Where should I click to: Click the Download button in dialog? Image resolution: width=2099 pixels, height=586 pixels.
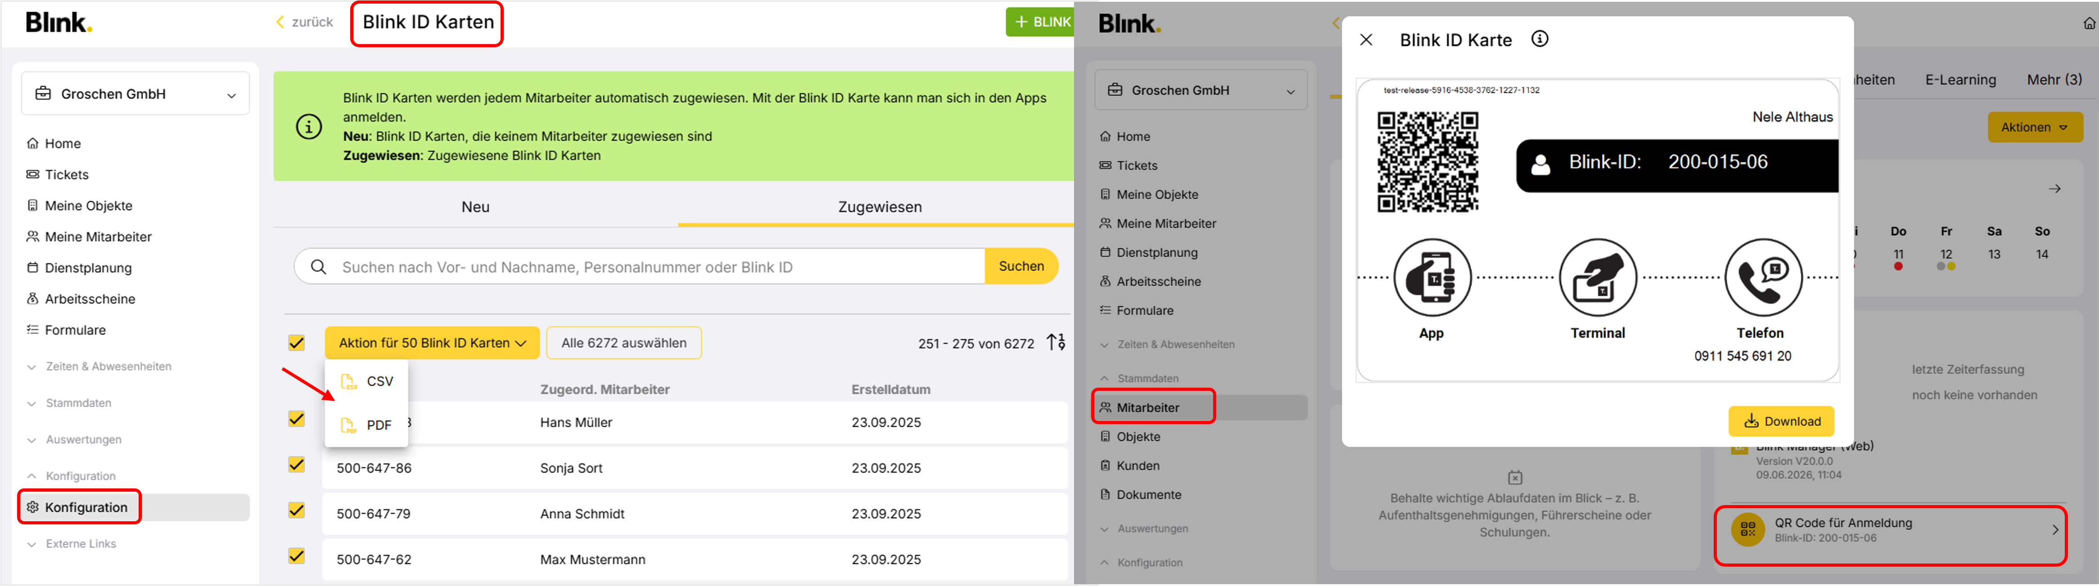click(1781, 421)
